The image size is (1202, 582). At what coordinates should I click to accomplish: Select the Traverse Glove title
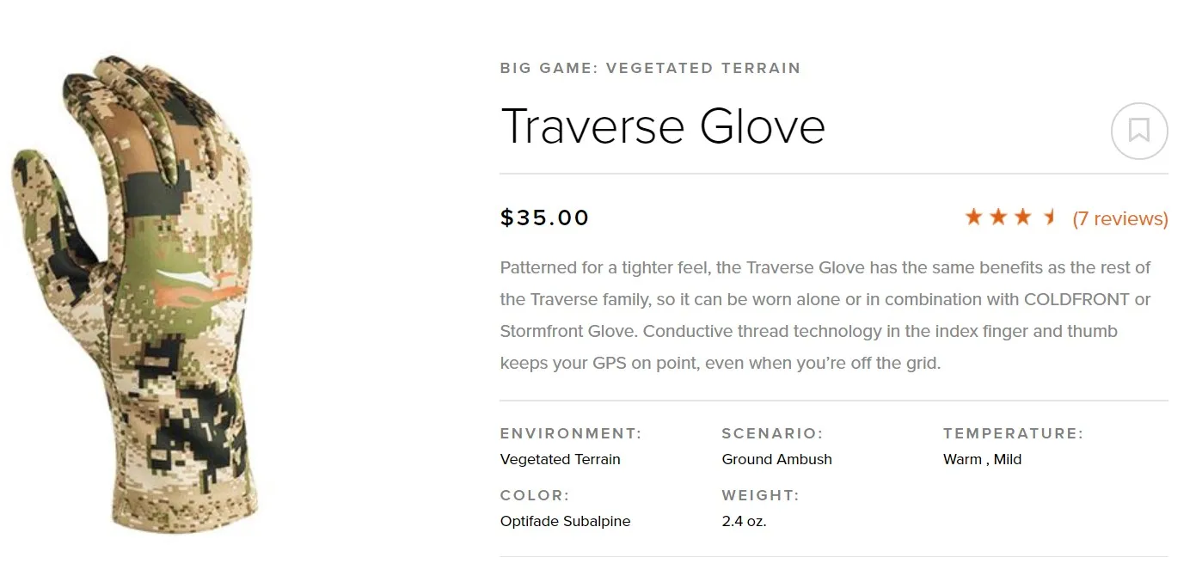(663, 126)
